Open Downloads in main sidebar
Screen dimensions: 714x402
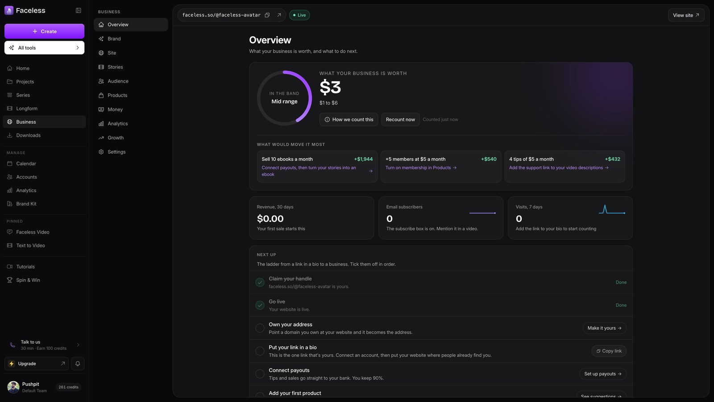tap(44, 135)
